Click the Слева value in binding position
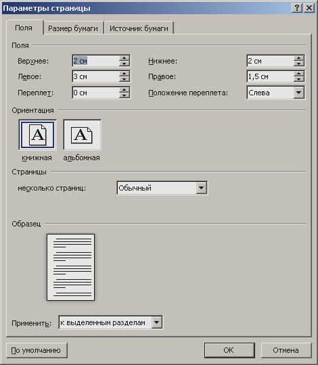This screenshot has width=318, height=365. tap(259, 93)
